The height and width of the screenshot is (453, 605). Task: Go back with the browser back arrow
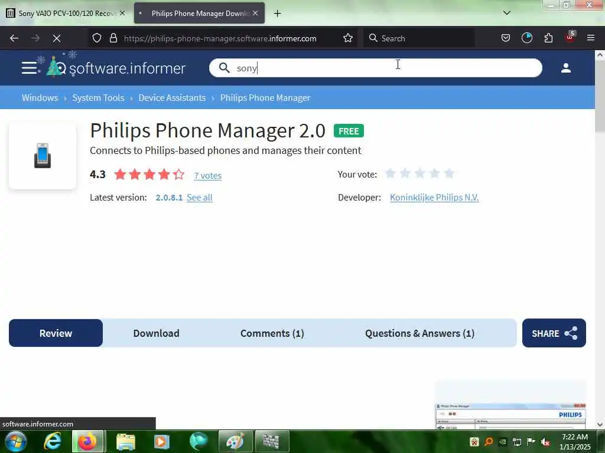click(14, 38)
